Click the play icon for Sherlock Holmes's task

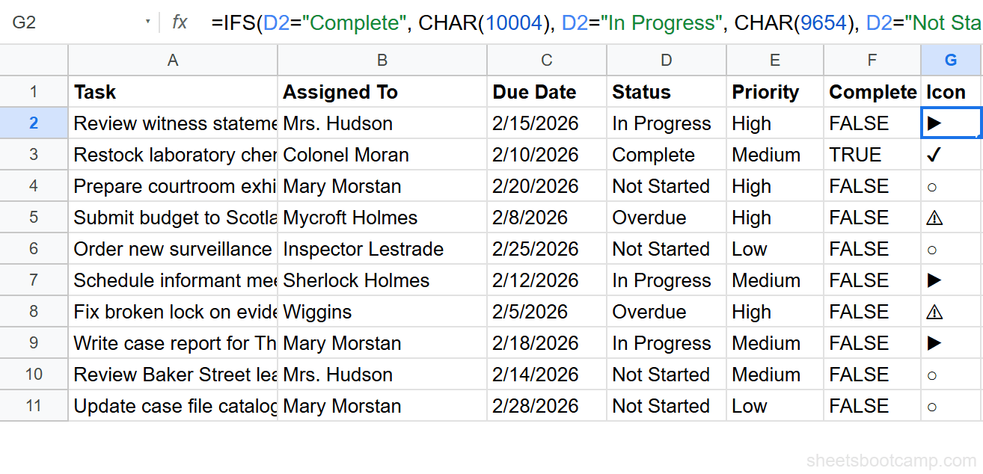coord(932,280)
